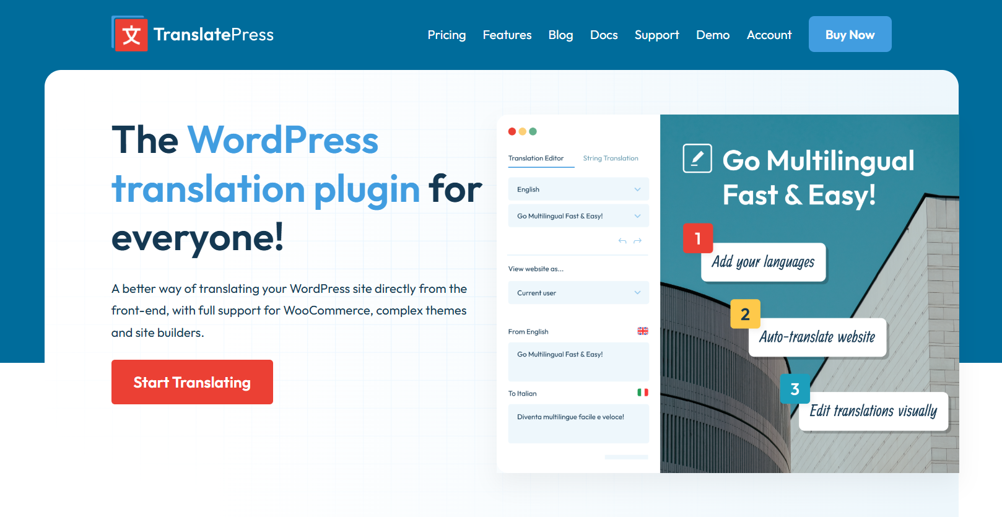Open the Current user dropdown
The image size is (1002, 517).
pyautogui.click(x=578, y=293)
